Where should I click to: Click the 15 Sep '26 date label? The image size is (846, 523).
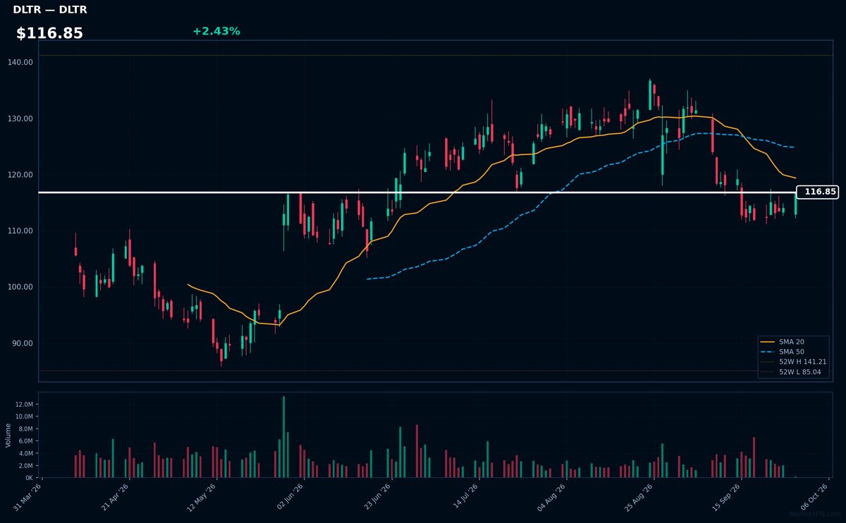[x=728, y=498]
